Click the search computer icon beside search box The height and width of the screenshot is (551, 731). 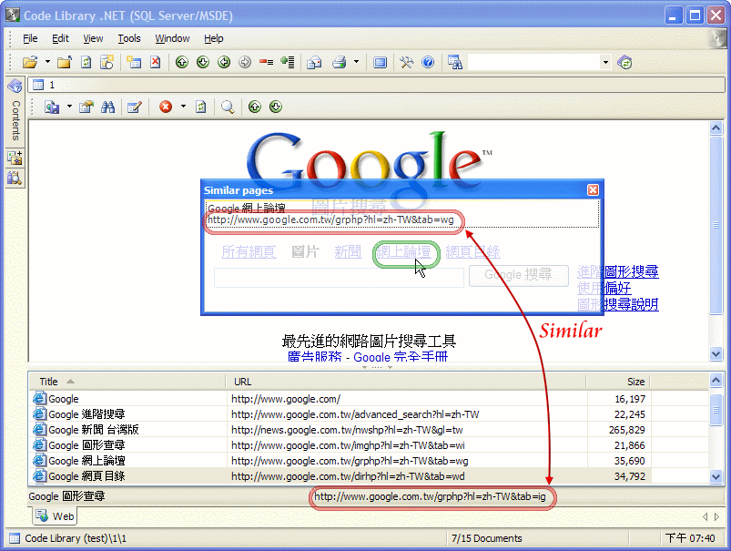click(x=454, y=62)
